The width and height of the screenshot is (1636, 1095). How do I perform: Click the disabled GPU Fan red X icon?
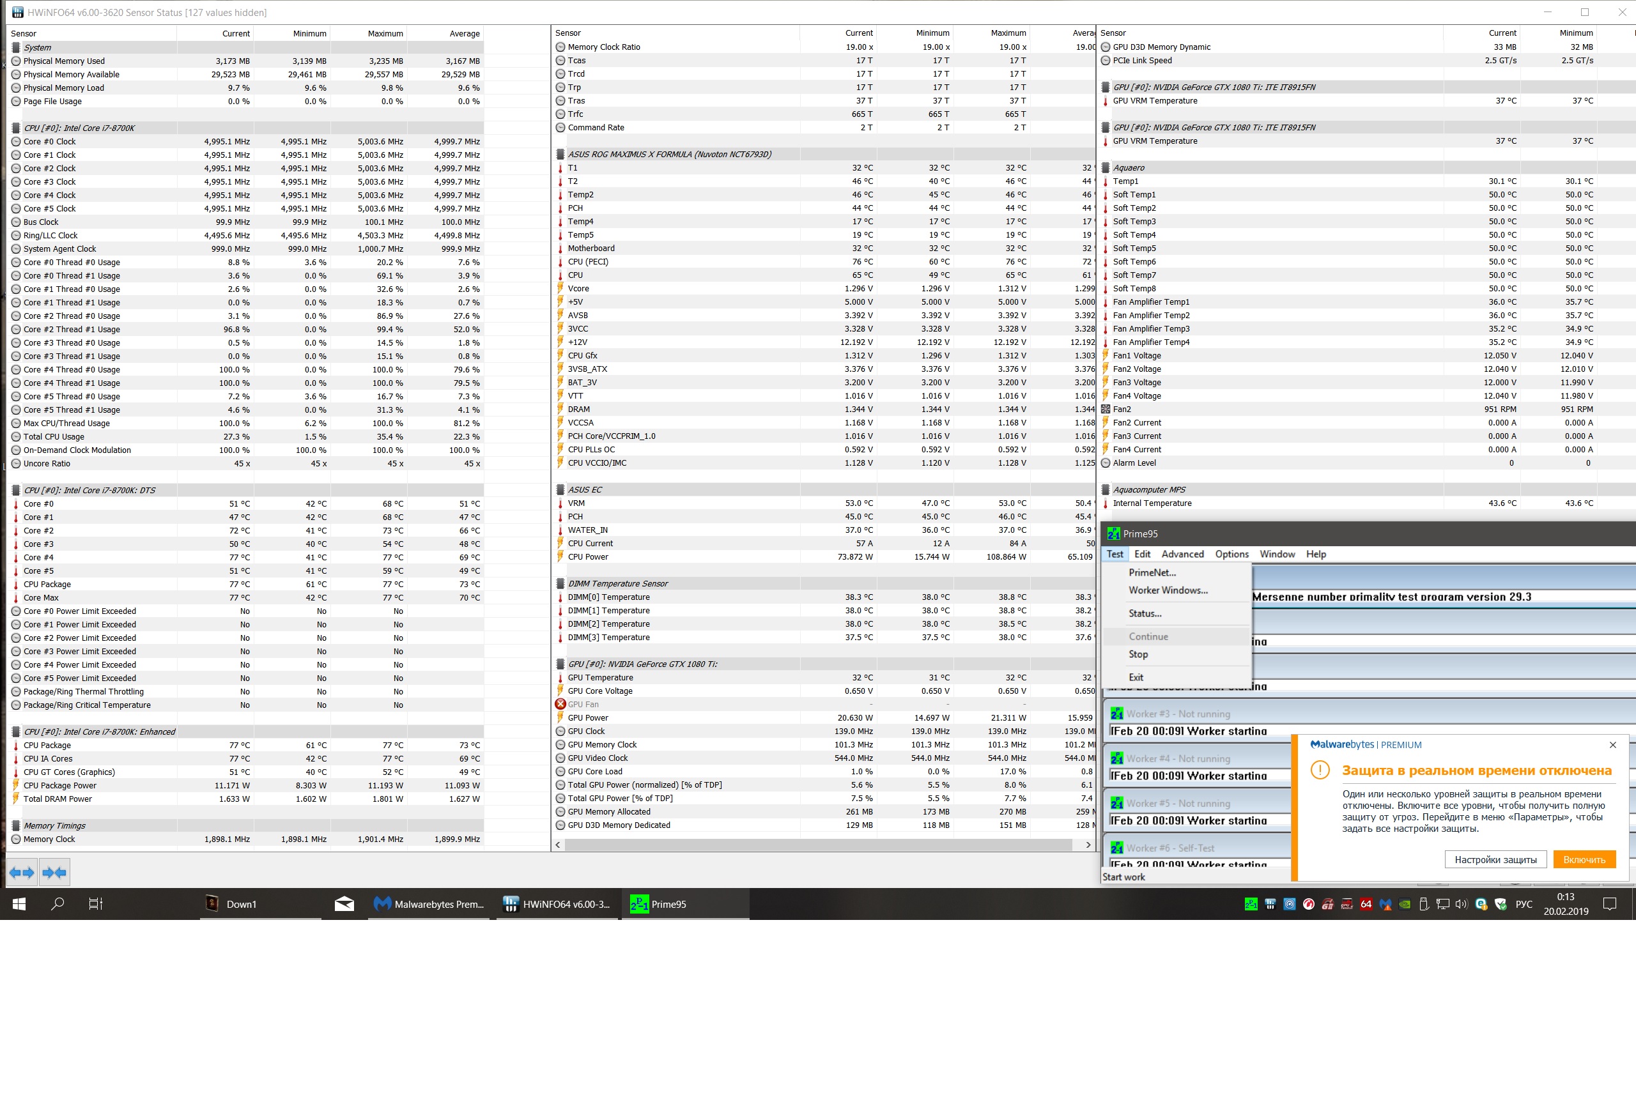tap(560, 704)
